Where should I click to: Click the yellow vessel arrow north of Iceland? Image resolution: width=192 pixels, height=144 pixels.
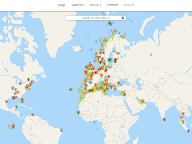click(x=87, y=36)
